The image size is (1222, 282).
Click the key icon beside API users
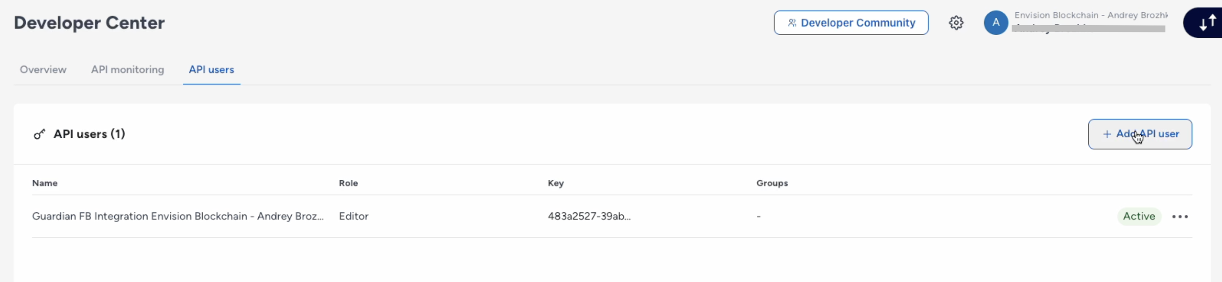pyautogui.click(x=39, y=134)
